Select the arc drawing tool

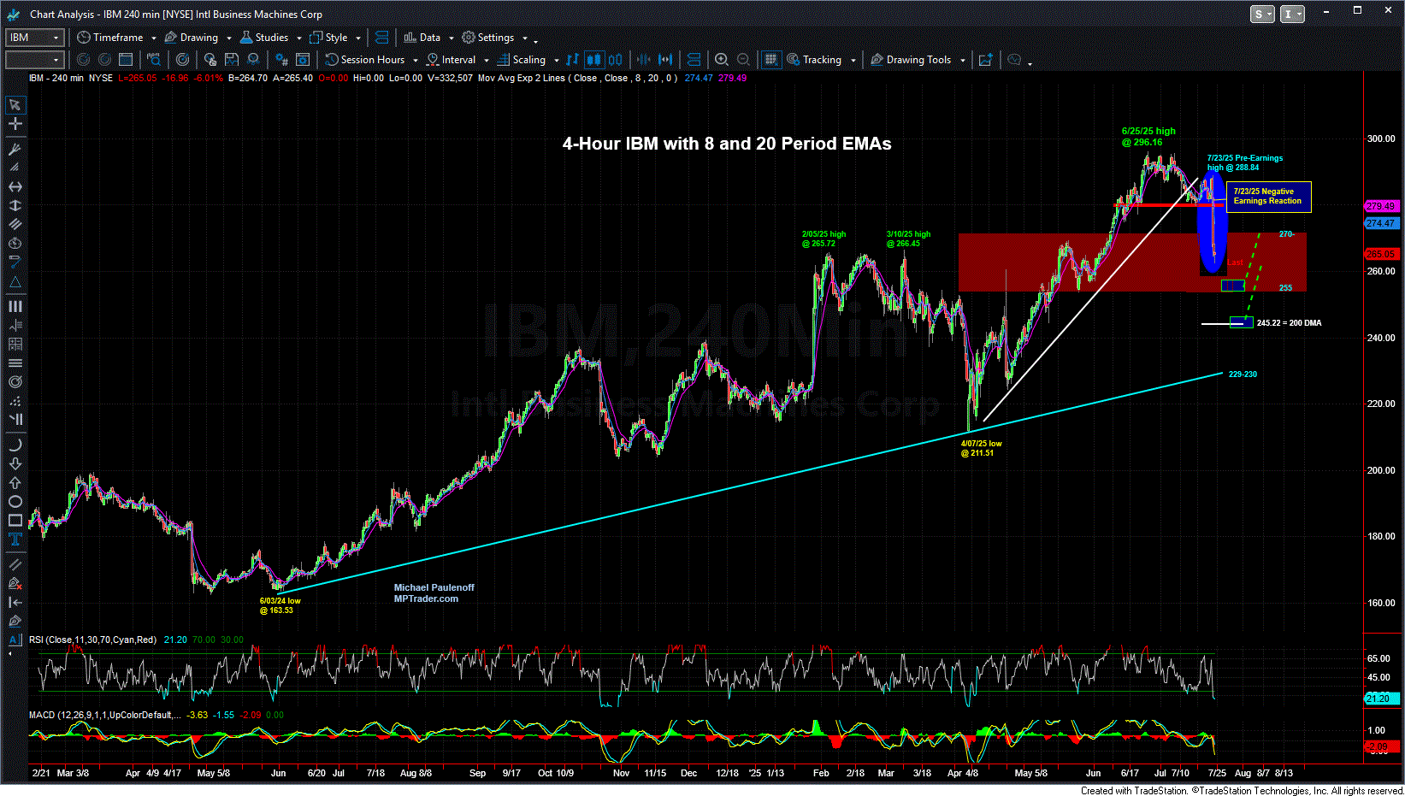tap(15, 445)
